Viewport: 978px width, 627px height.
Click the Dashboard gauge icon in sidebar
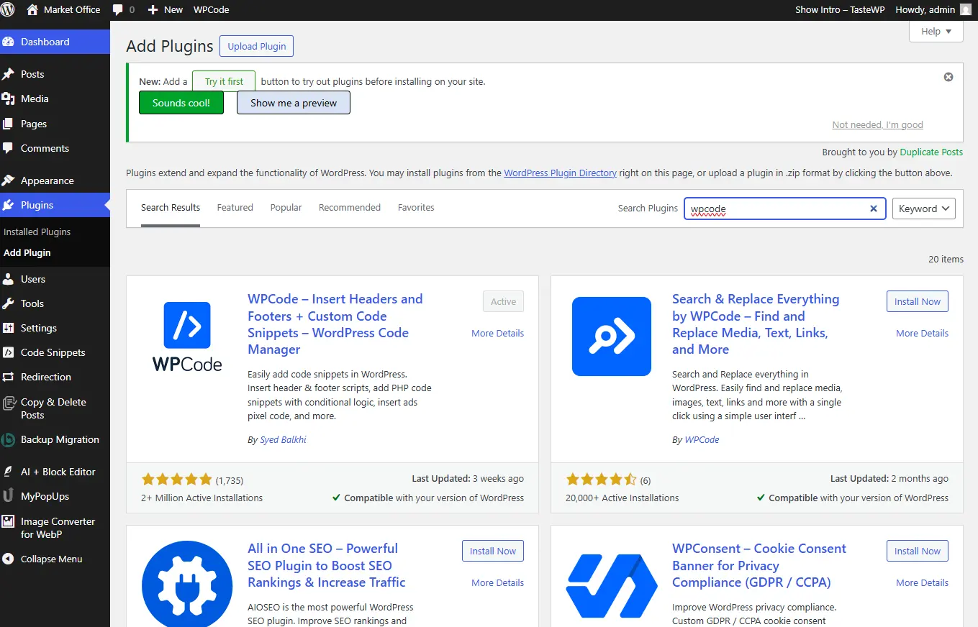click(x=9, y=42)
